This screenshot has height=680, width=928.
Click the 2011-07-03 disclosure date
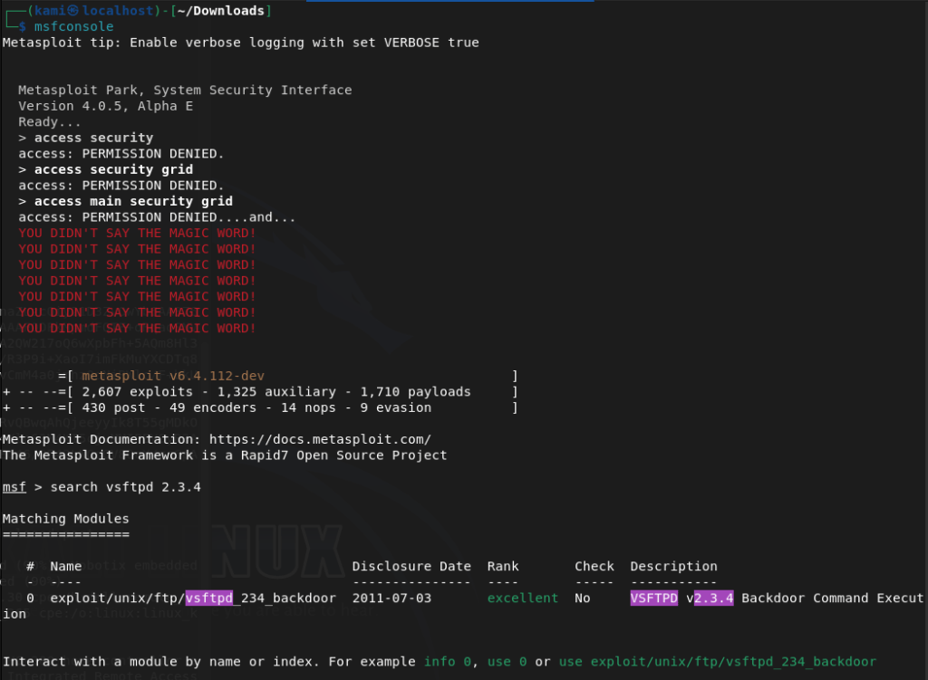coord(391,599)
